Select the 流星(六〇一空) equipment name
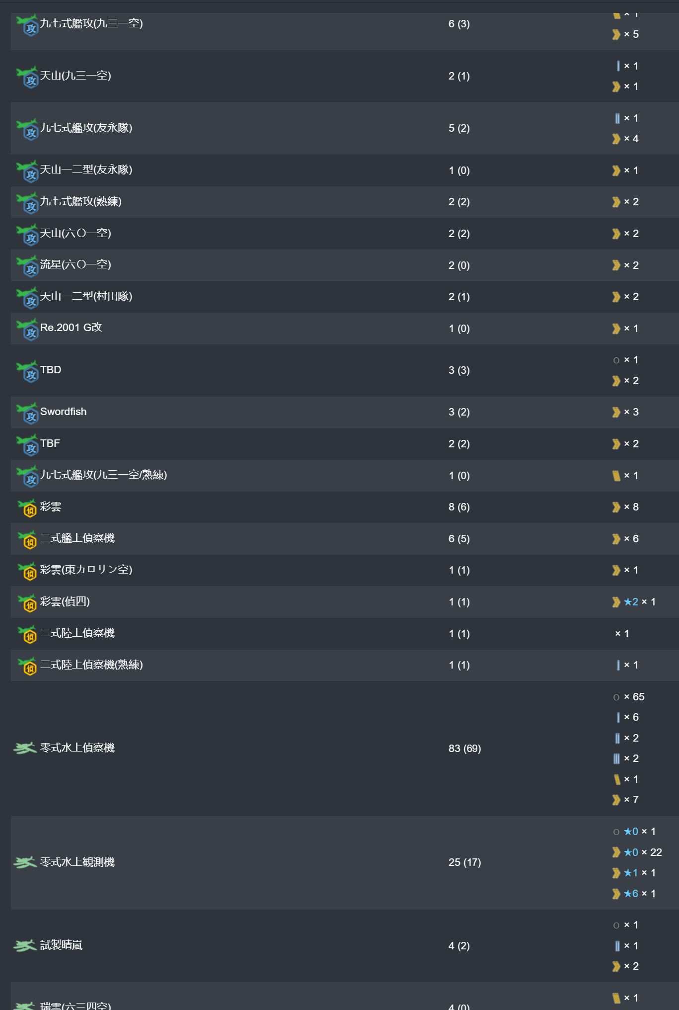 tap(75, 264)
